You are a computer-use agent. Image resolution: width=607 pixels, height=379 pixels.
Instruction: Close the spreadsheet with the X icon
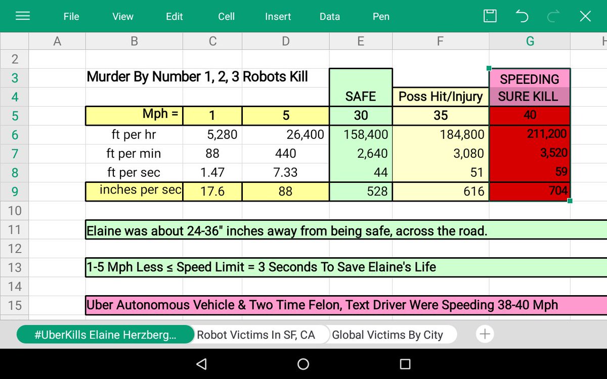[x=585, y=16]
